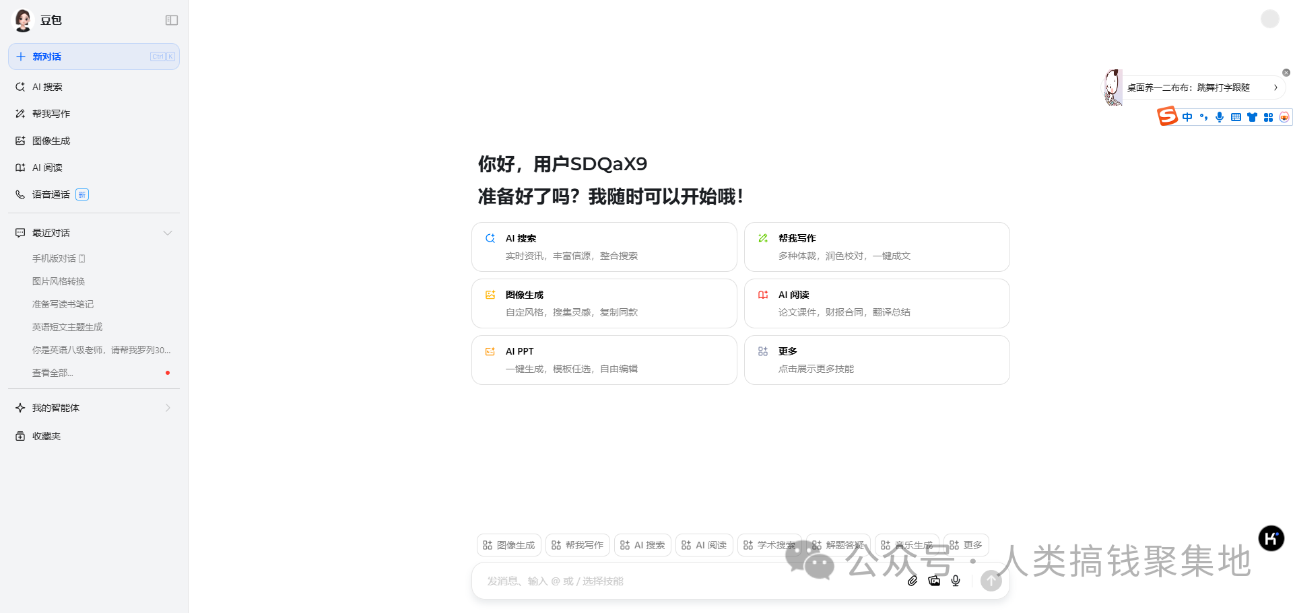Expand 我的智能体 with its arrow

tap(167, 407)
